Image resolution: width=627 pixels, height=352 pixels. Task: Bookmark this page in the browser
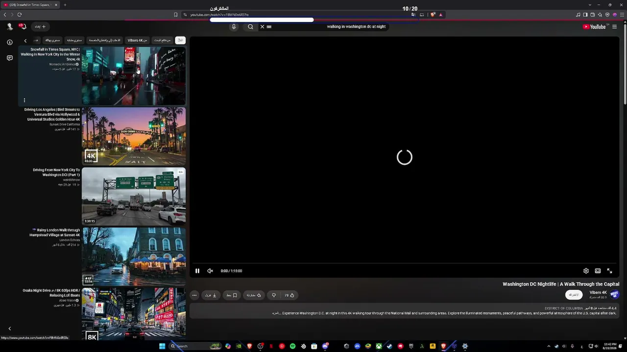(176, 15)
